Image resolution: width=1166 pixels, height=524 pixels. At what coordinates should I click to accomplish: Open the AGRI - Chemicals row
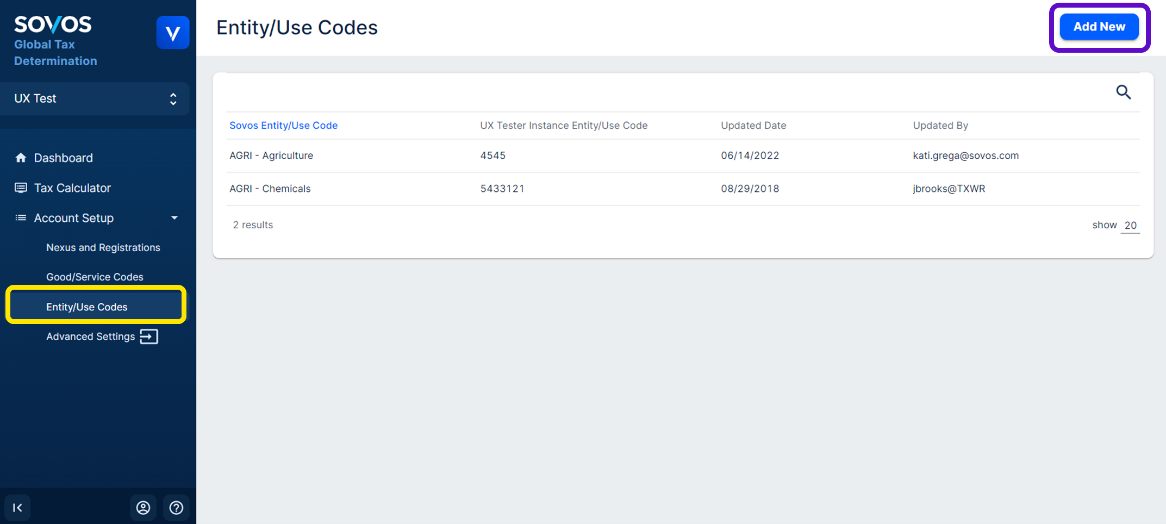(270, 189)
